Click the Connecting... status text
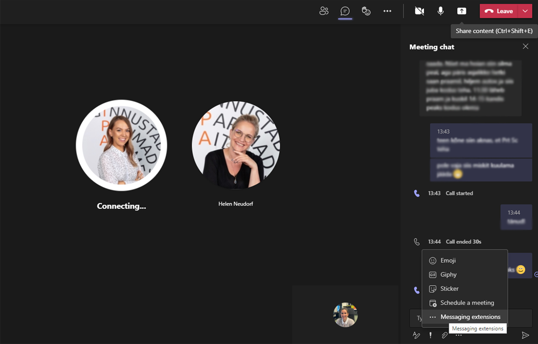This screenshot has height=344, width=538. coord(122,206)
